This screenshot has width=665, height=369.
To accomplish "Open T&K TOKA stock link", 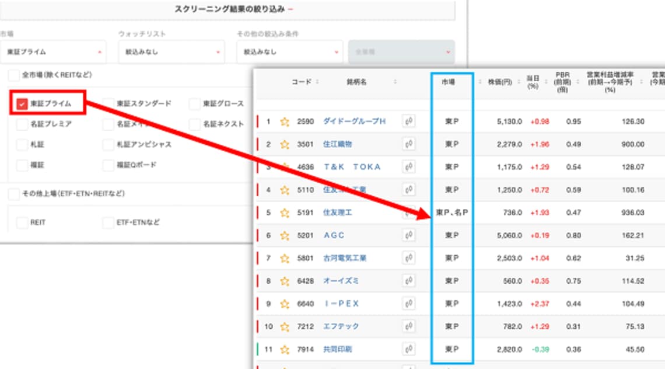I will coord(352,167).
